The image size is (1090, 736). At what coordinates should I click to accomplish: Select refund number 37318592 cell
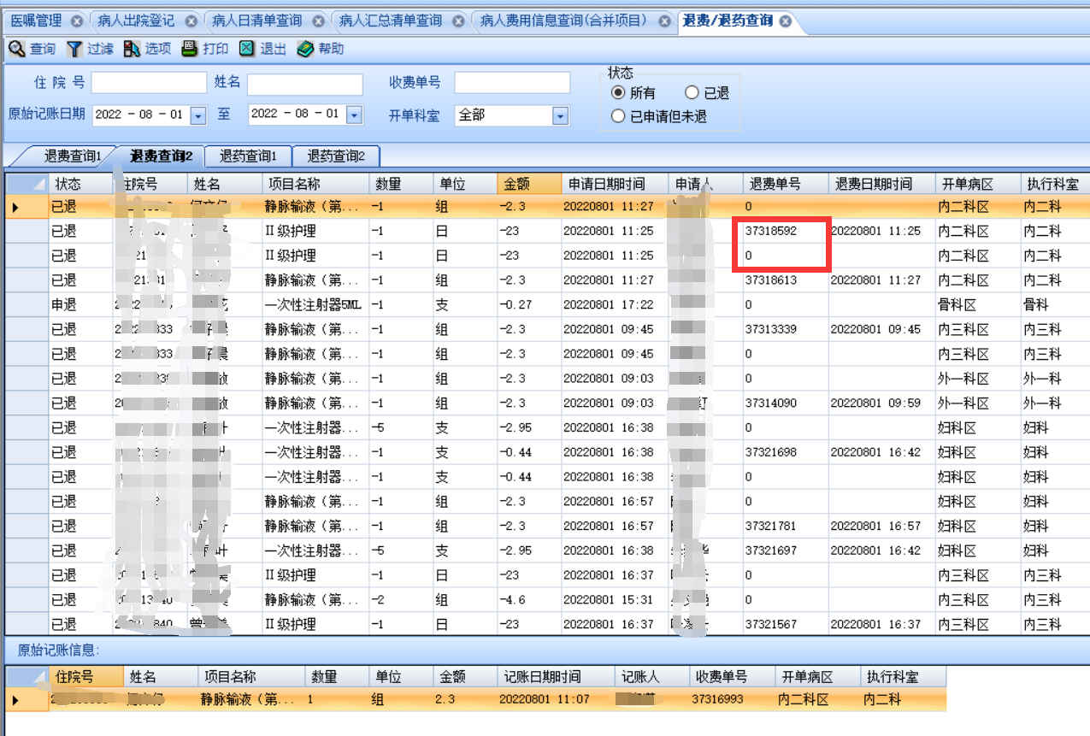786,231
